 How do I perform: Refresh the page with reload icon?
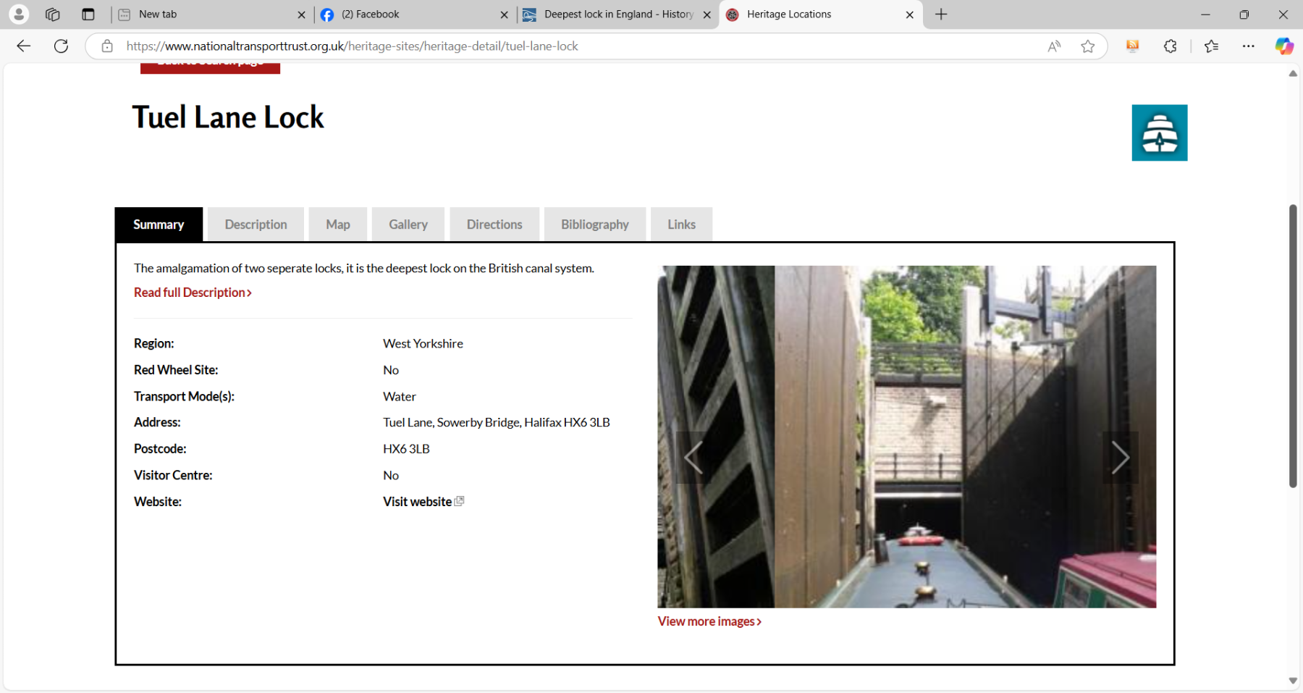[62, 46]
